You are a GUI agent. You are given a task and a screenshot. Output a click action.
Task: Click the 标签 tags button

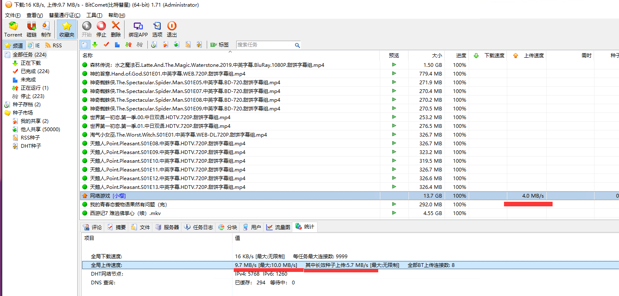click(x=220, y=44)
